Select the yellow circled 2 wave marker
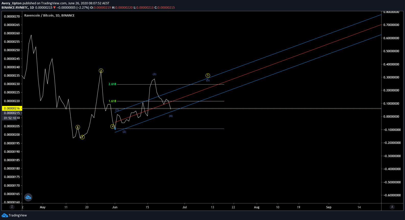Screen dimensions: 405x220 pos(82,137)
